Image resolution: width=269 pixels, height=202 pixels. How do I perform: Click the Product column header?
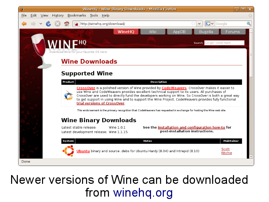[x=68, y=82]
